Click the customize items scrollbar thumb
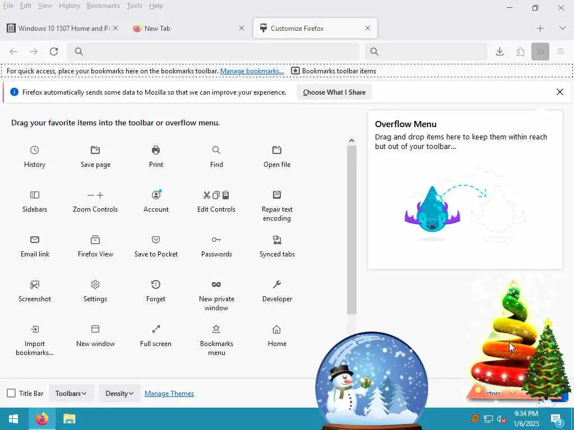The height and width of the screenshot is (430, 574). tap(351, 230)
